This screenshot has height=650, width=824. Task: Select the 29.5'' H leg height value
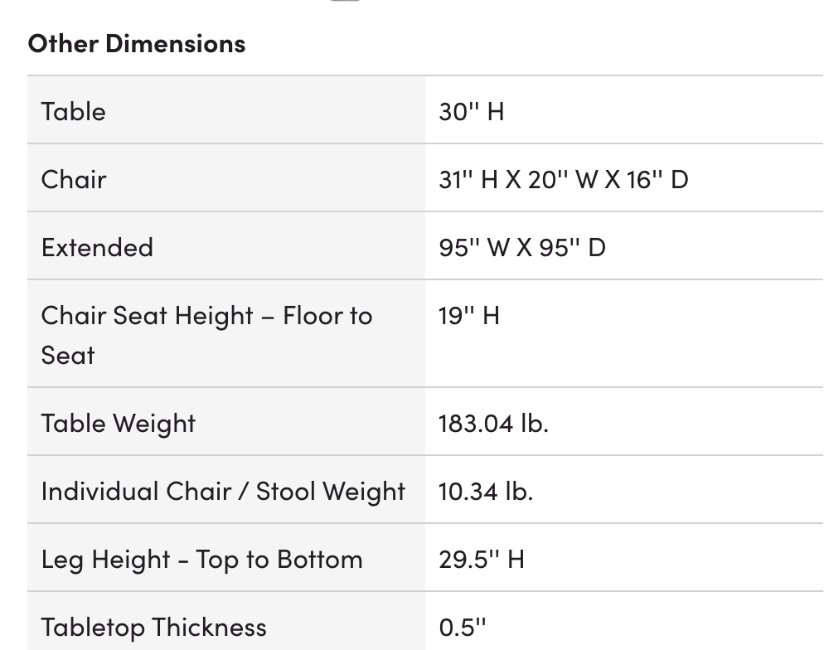481,559
